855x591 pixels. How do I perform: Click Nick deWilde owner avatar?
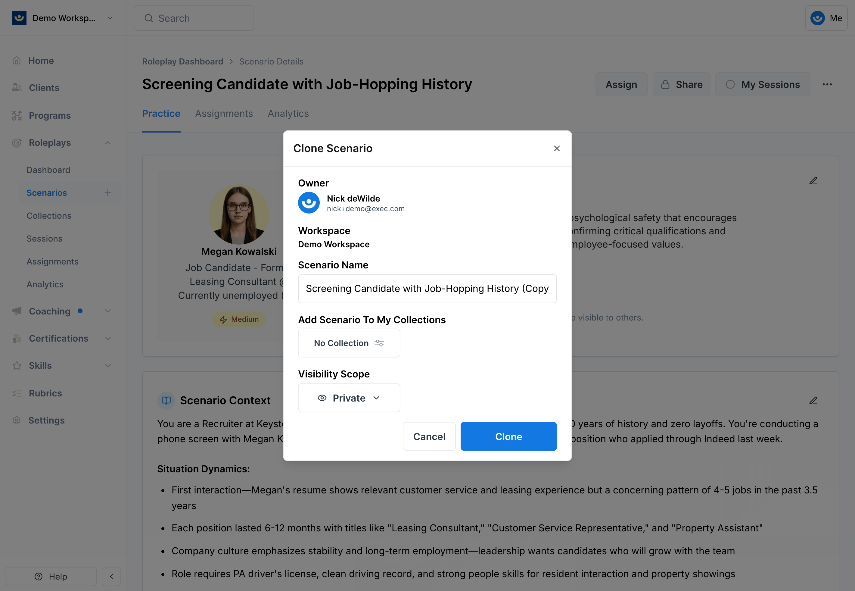(x=309, y=202)
